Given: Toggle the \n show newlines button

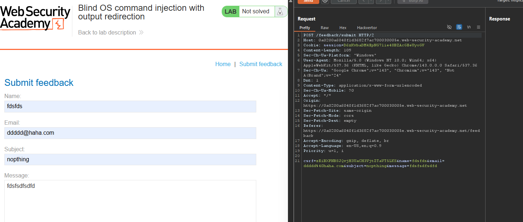Looking at the screenshot, I should point(469,27).
